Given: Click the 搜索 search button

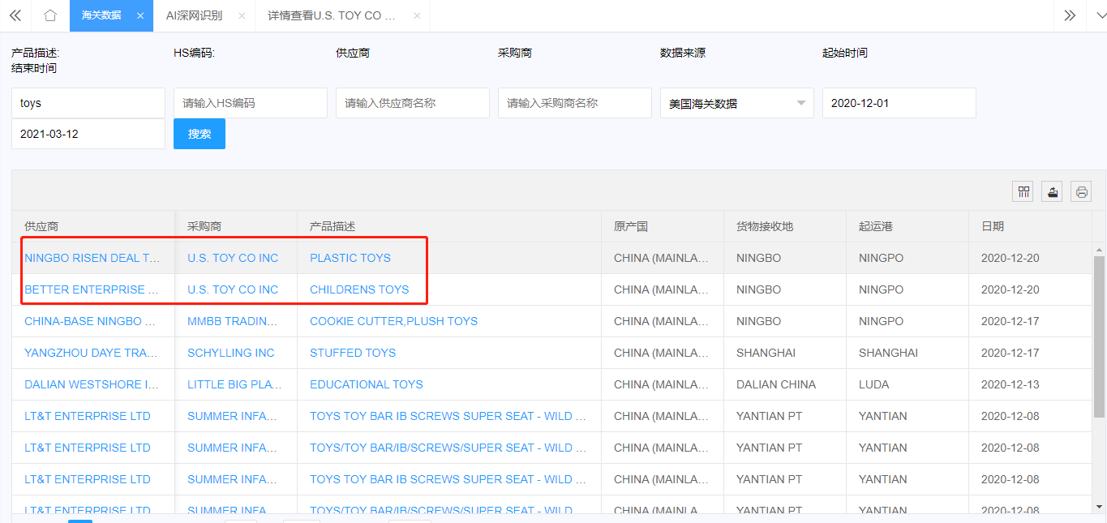Looking at the screenshot, I should (x=199, y=132).
